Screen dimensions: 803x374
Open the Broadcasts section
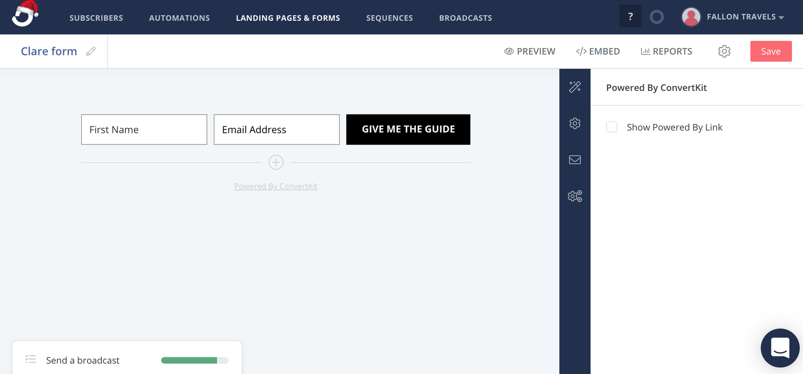[x=465, y=18]
